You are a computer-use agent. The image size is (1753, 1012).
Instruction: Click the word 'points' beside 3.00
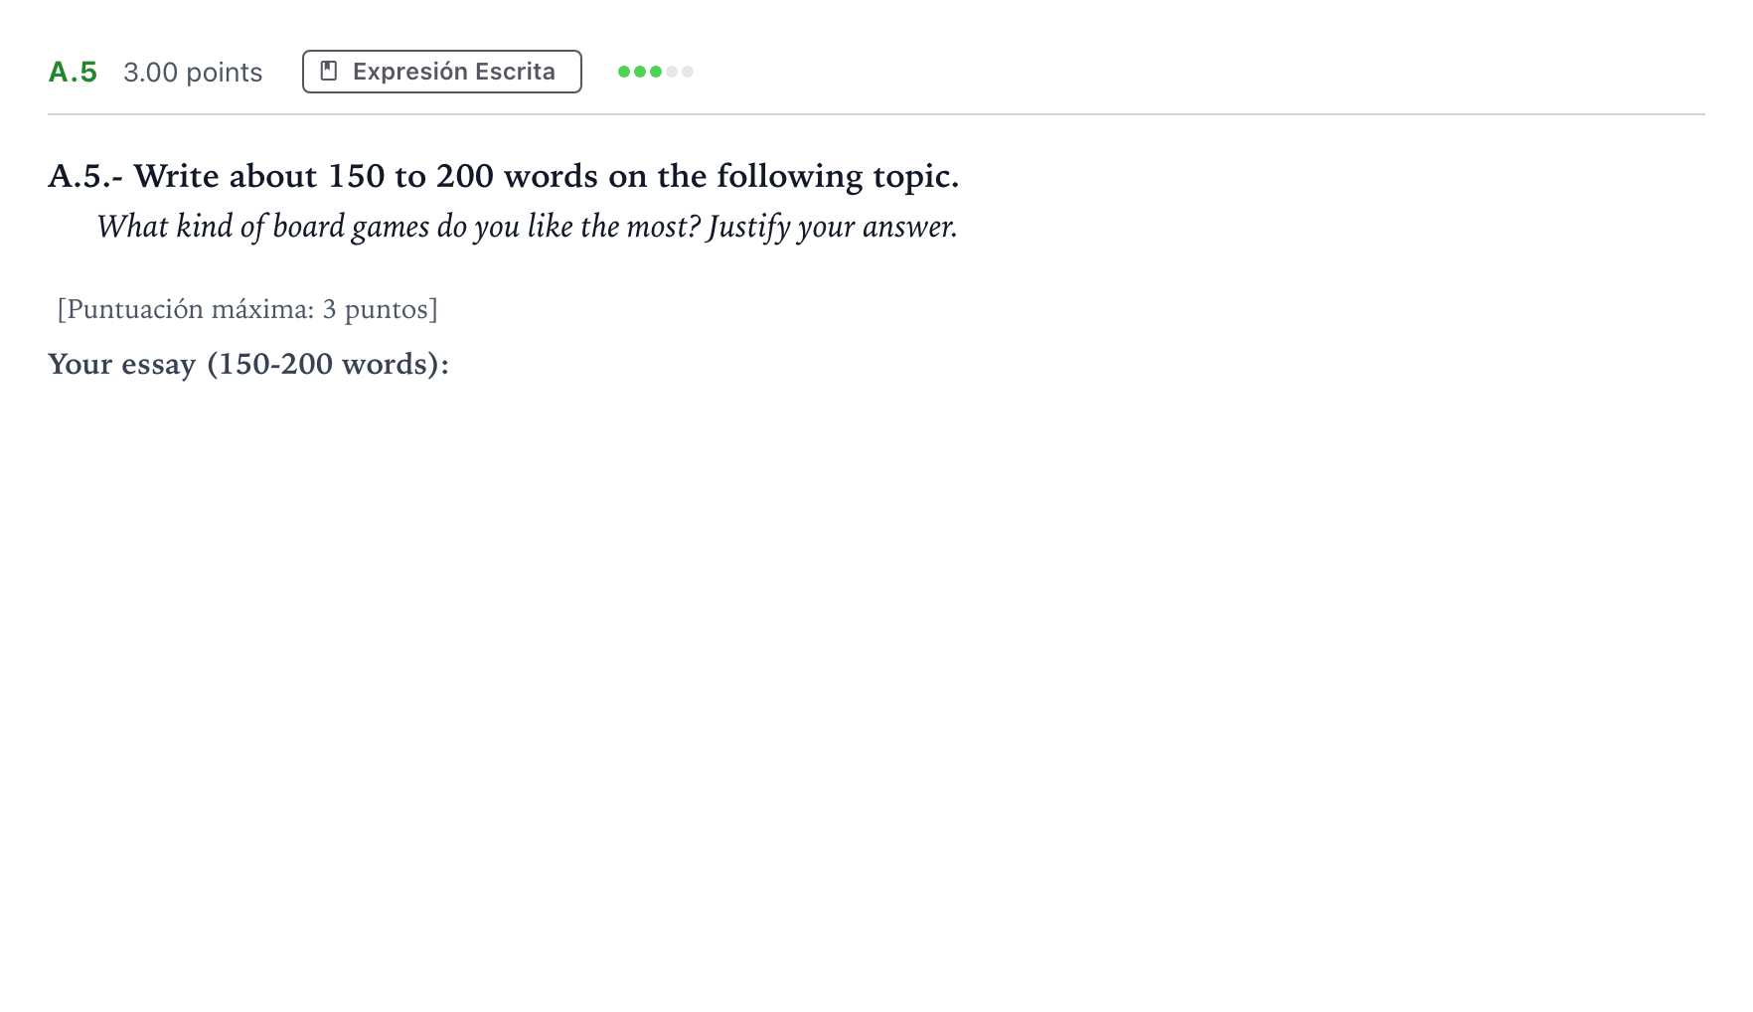pyautogui.click(x=225, y=73)
